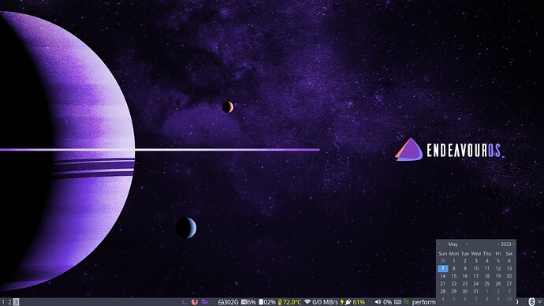Expand the system tray arrow at panel's right end
Viewport: 544px width, 306px height.
(539, 302)
